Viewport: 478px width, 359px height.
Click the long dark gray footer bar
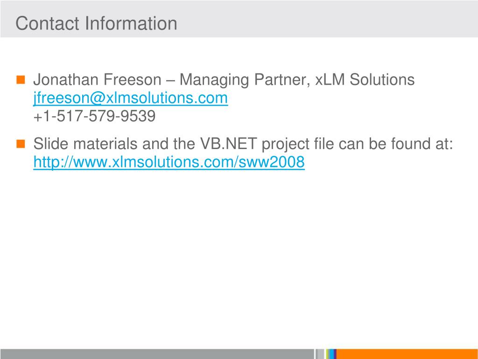(157, 354)
